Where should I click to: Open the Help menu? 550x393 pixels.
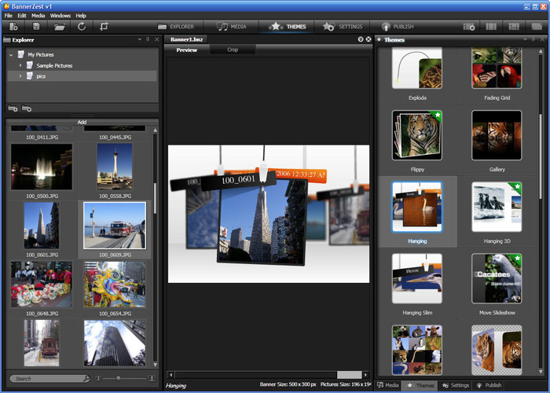click(81, 16)
